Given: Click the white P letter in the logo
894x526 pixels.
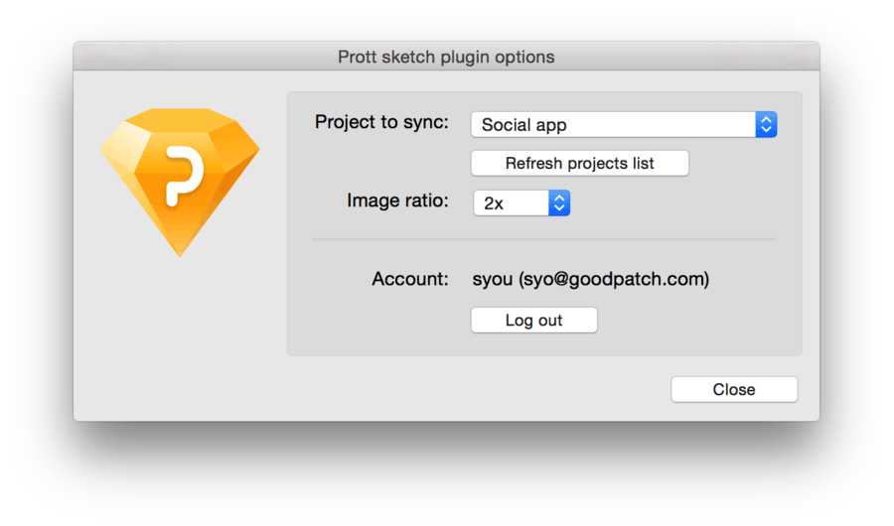Looking at the screenshot, I should (184, 175).
